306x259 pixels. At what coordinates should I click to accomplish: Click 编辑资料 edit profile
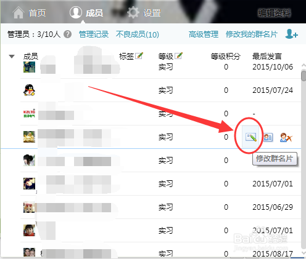275,13
